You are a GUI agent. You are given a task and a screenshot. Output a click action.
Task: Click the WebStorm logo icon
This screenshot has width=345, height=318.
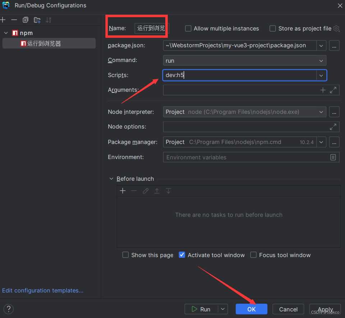click(6, 5)
